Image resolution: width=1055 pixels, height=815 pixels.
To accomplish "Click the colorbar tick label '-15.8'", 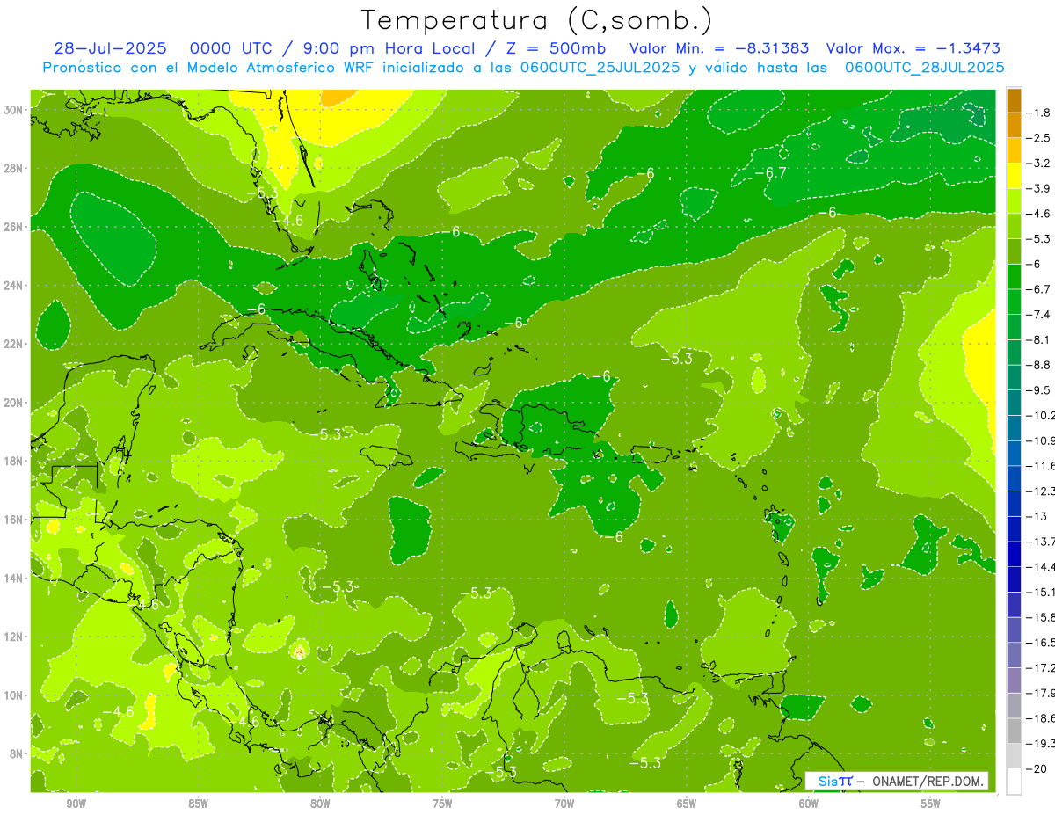I will pos(1042,617).
